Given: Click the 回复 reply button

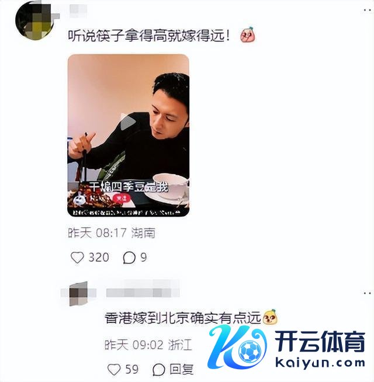Looking at the screenshot, I should coord(182,370).
